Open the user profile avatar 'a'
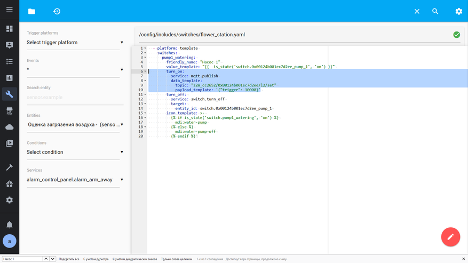Screen dimensions: 468x263 coord(9,241)
